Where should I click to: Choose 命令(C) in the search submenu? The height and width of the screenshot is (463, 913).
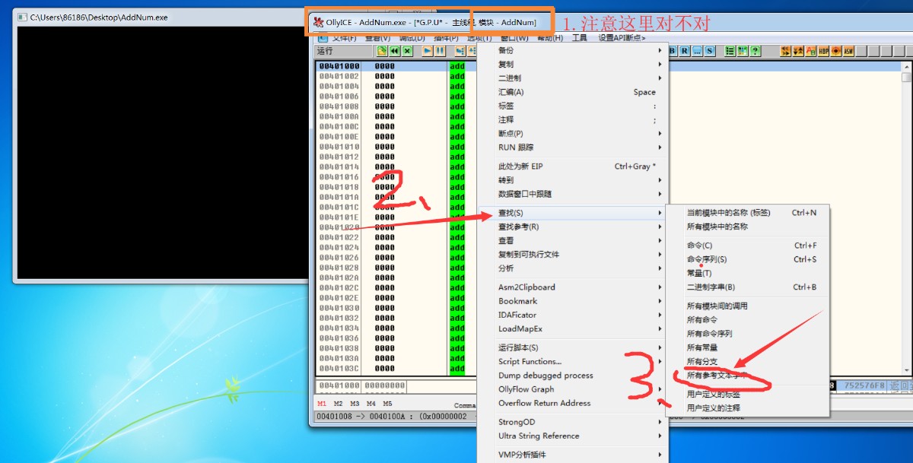pyautogui.click(x=748, y=246)
